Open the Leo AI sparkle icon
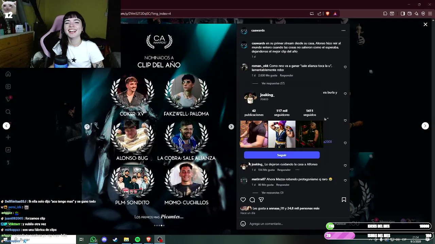Image resolution: width=435 pixels, height=244 pixels. [416, 14]
